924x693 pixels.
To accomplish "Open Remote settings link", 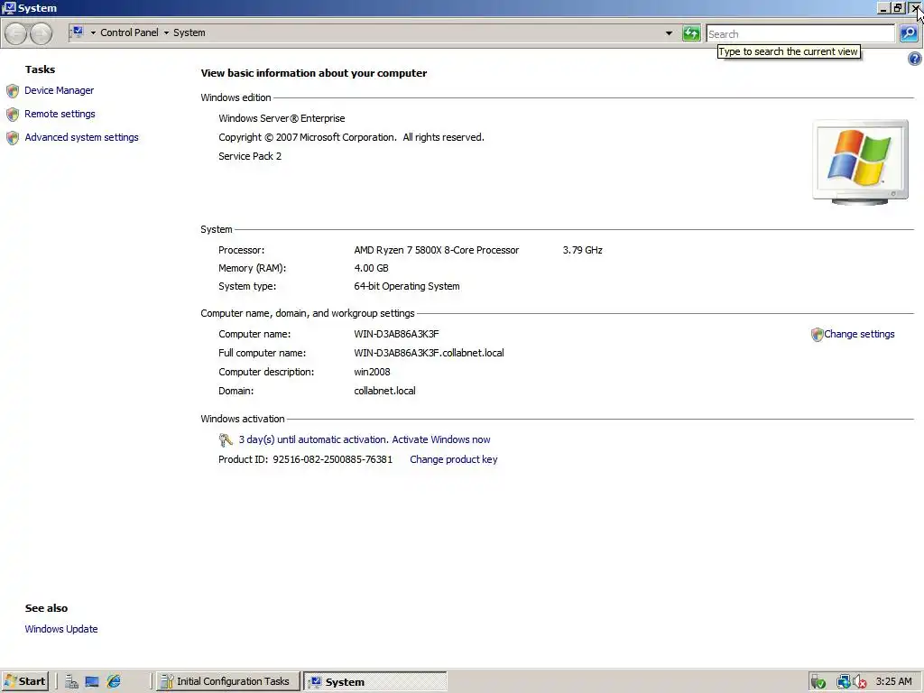I will pyautogui.click(x=60, y=114).
